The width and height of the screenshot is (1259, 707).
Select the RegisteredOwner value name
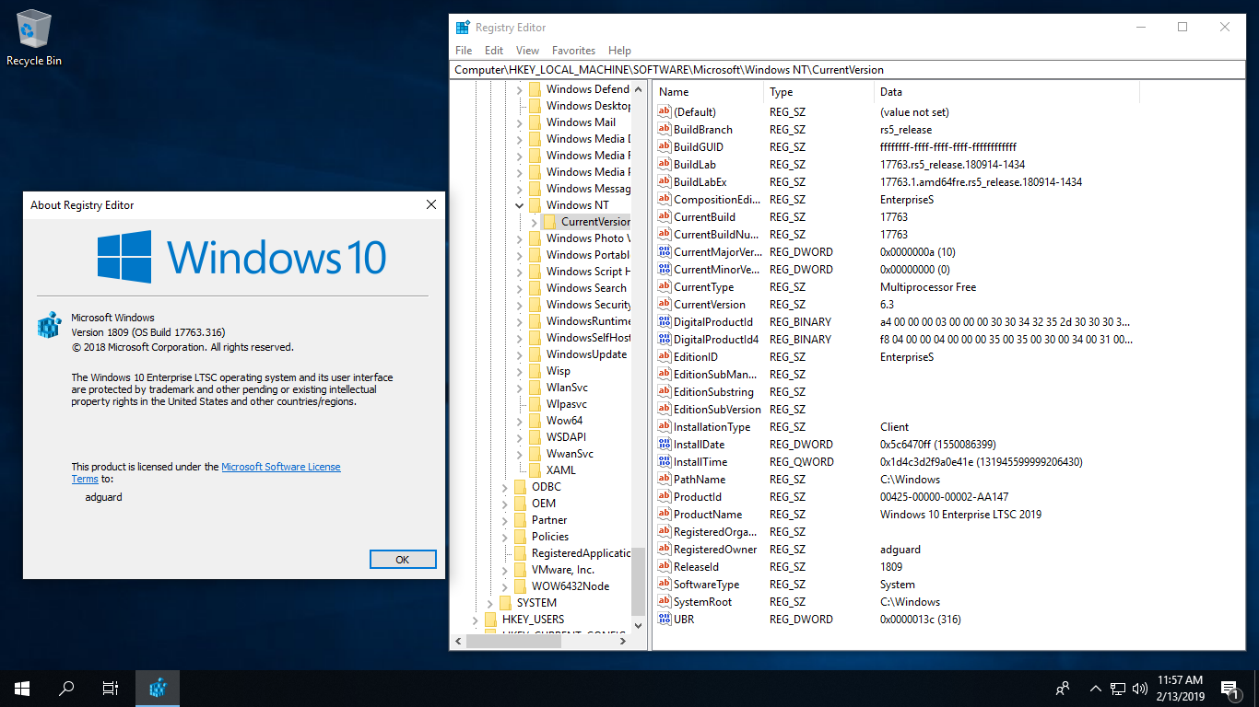point(715,549)
